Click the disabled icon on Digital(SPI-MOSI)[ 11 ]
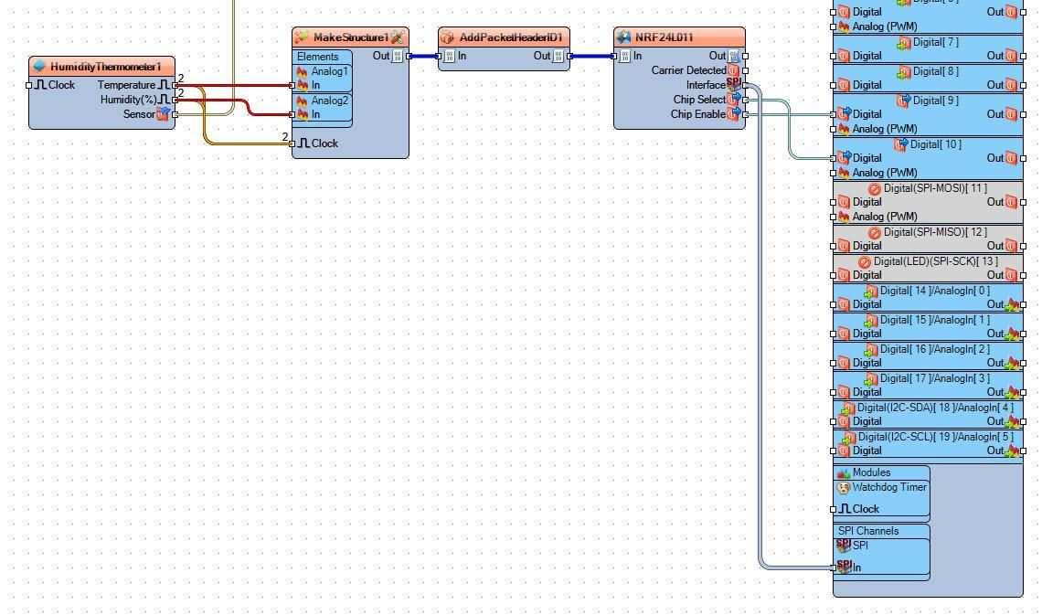The height and width of the screenshot is (615, 1042). click(x=875, y=189)
